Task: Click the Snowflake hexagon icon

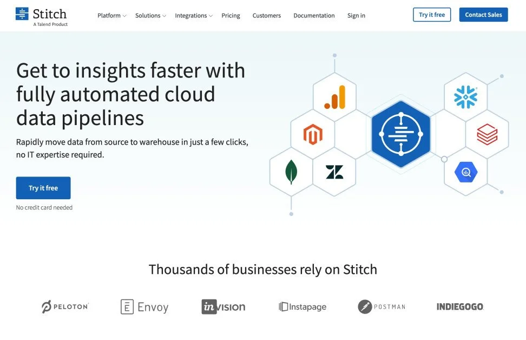Action: (465, 97)
